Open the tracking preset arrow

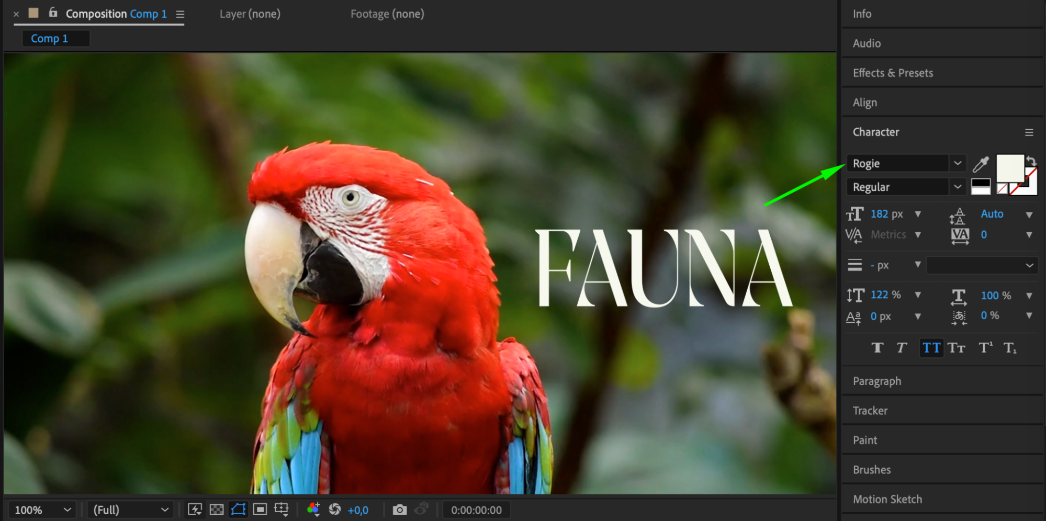point(1029,235)
